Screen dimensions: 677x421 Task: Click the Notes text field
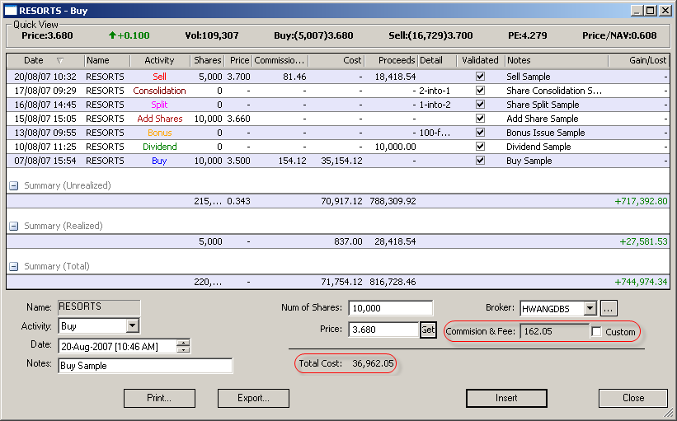tap(145, 366)
